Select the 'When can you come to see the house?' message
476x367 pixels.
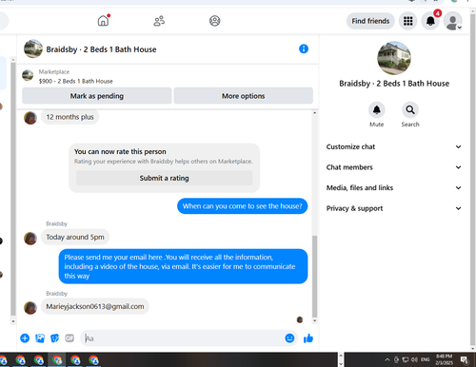(242, 206)
